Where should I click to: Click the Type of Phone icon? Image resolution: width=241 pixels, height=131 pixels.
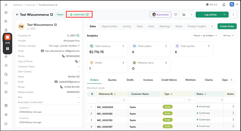pos(76,61)
